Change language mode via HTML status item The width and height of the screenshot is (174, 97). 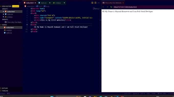coord(154,94)
